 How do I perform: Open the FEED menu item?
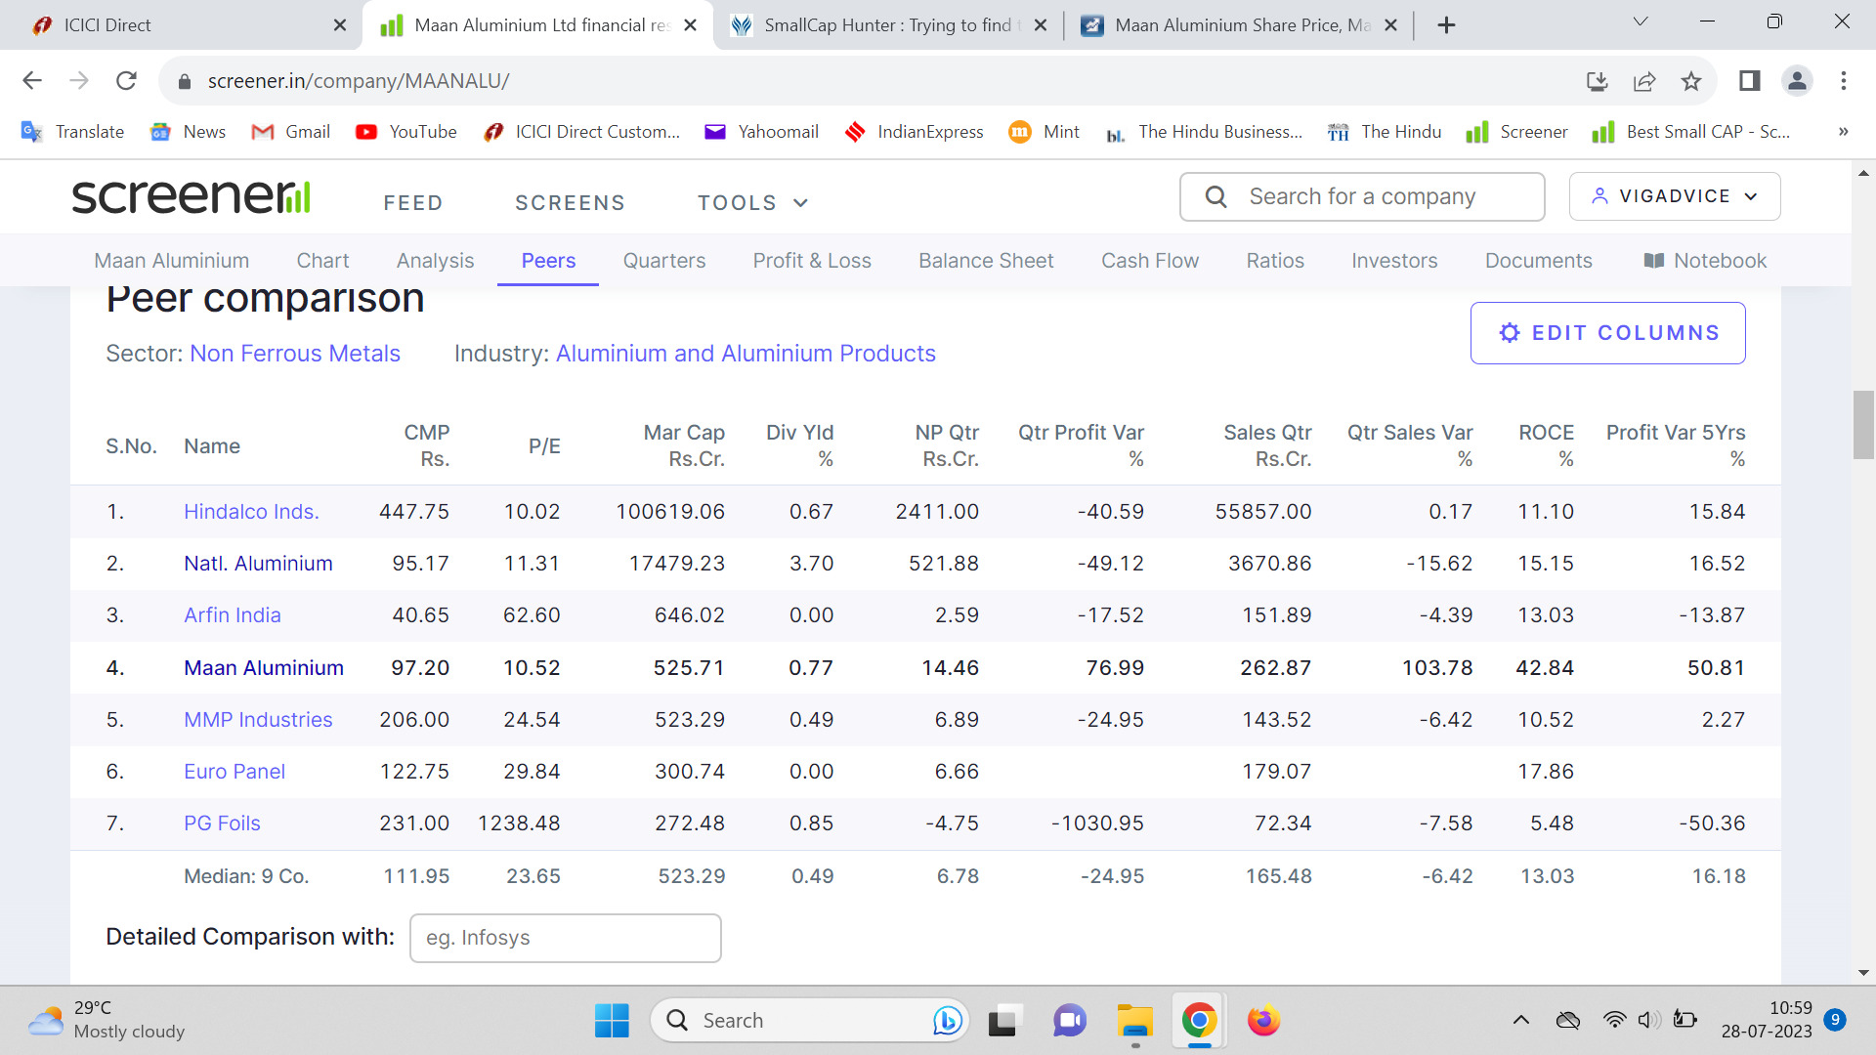(x=413, y=203)
